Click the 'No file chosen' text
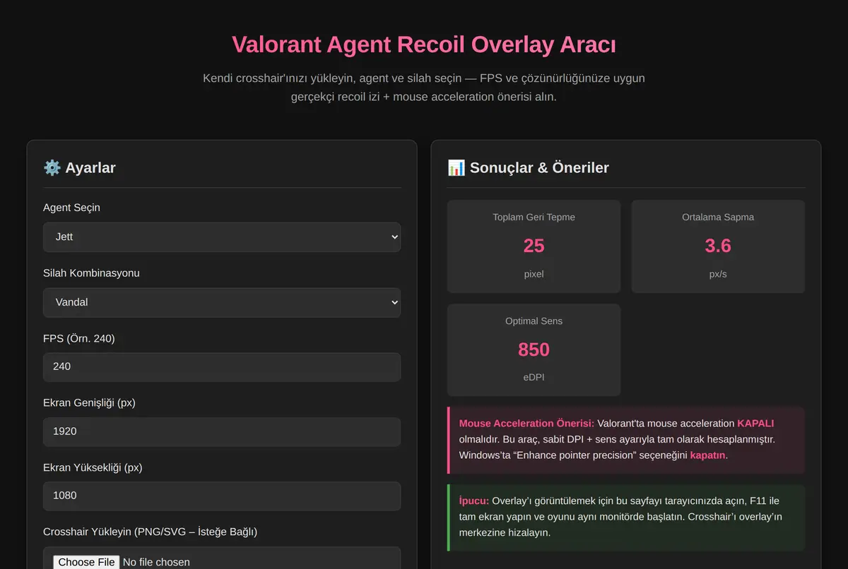The image size is (848, 569). [156, 562]
